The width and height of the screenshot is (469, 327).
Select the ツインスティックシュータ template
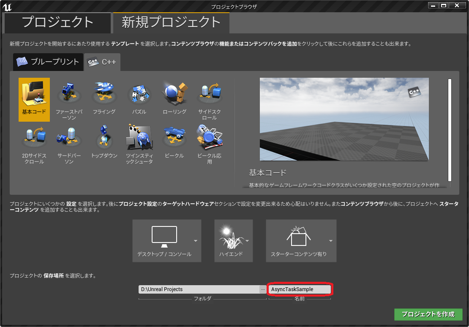point(139,144)
